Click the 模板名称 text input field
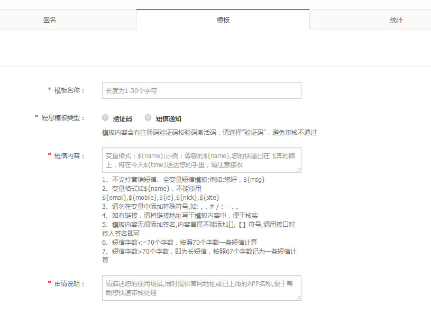Viewport: 431px width, 314px height. tap(201, 91)
